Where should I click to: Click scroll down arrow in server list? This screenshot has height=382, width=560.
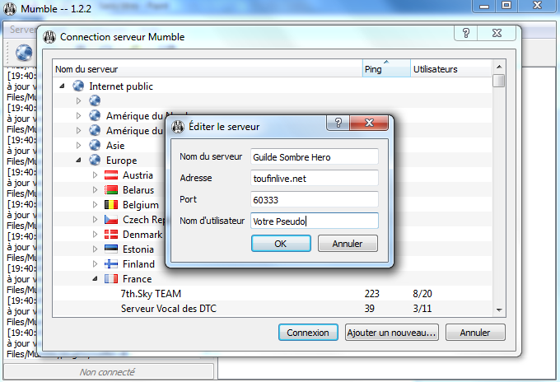click(499, 310)
